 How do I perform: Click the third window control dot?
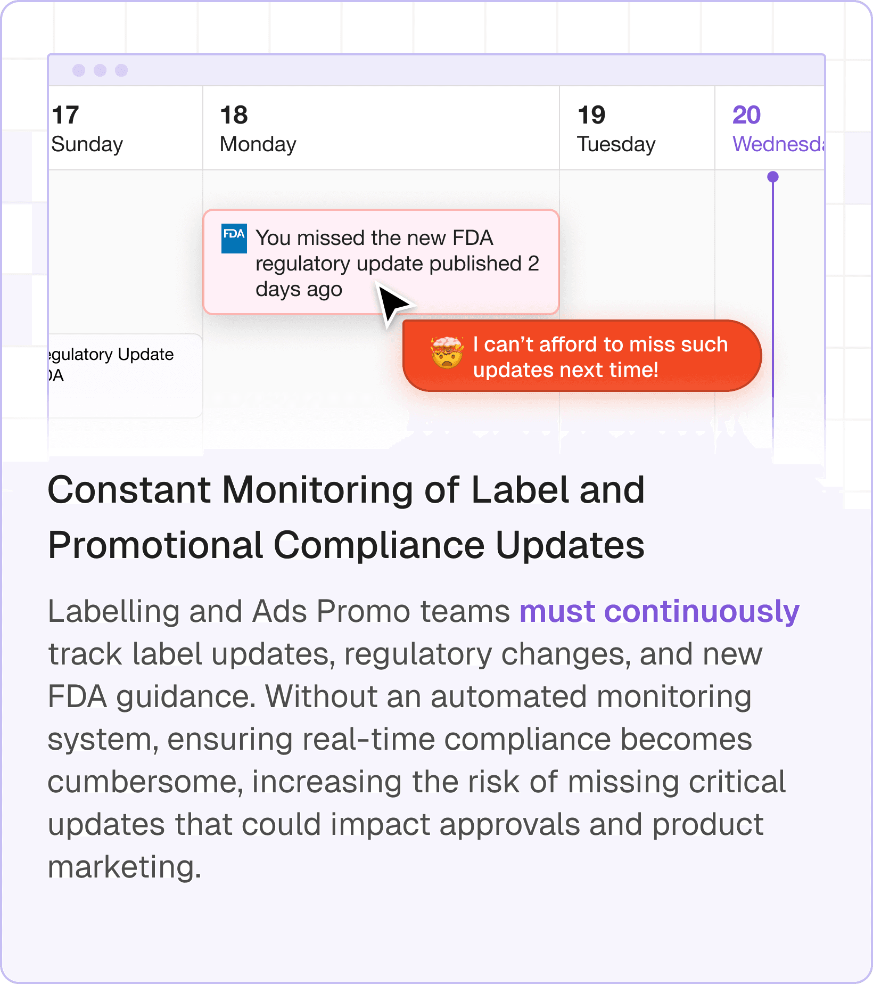tap(121, 70)
